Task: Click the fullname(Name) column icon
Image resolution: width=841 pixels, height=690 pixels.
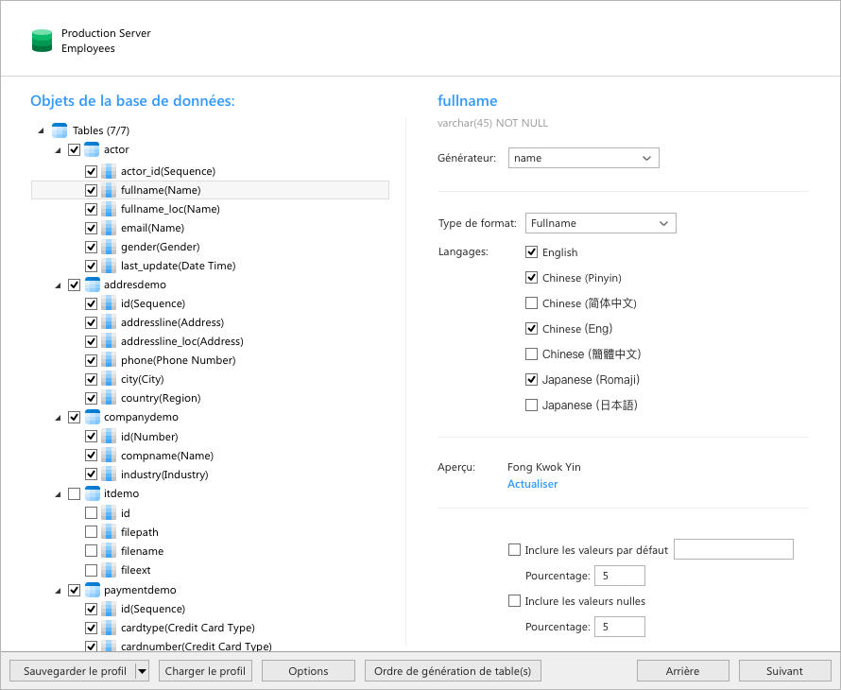Action: pyautogui.click(x=109, y=190)
